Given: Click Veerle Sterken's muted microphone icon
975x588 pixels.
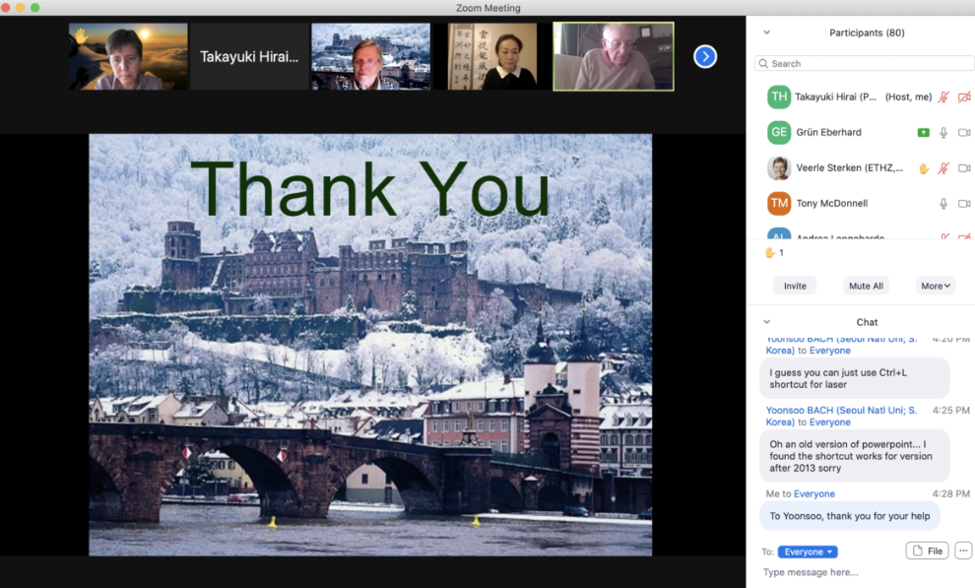Looking at the screenshot, I should click(943, 167).
